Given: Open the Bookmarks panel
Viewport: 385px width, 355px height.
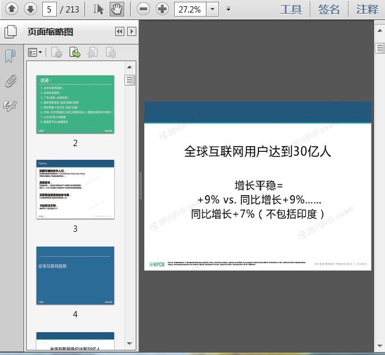Looking at the screenshot, I should 10,56.
